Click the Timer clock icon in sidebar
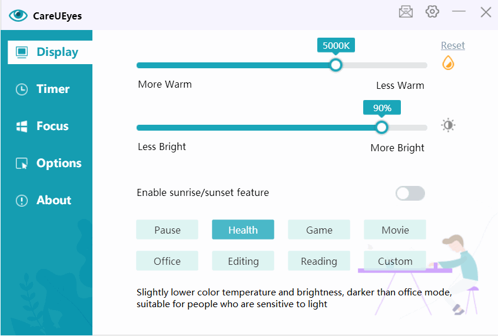Screen dimensions: 498x336 (x=22, y=89)
